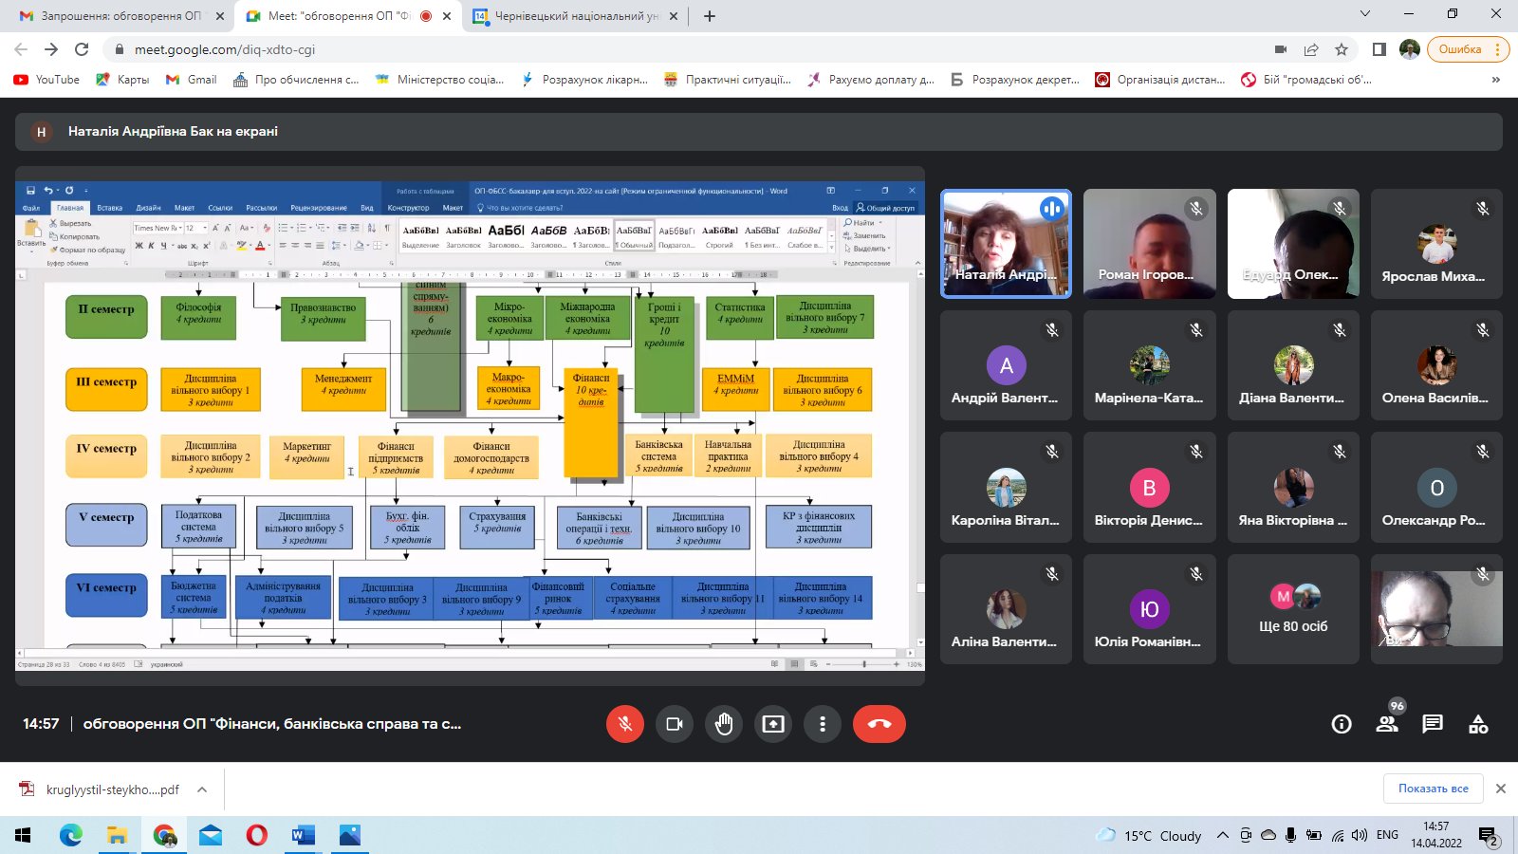This screenshot has height=854, width=1518.
Task: Raise hand in the meeting
Action: 724,724
